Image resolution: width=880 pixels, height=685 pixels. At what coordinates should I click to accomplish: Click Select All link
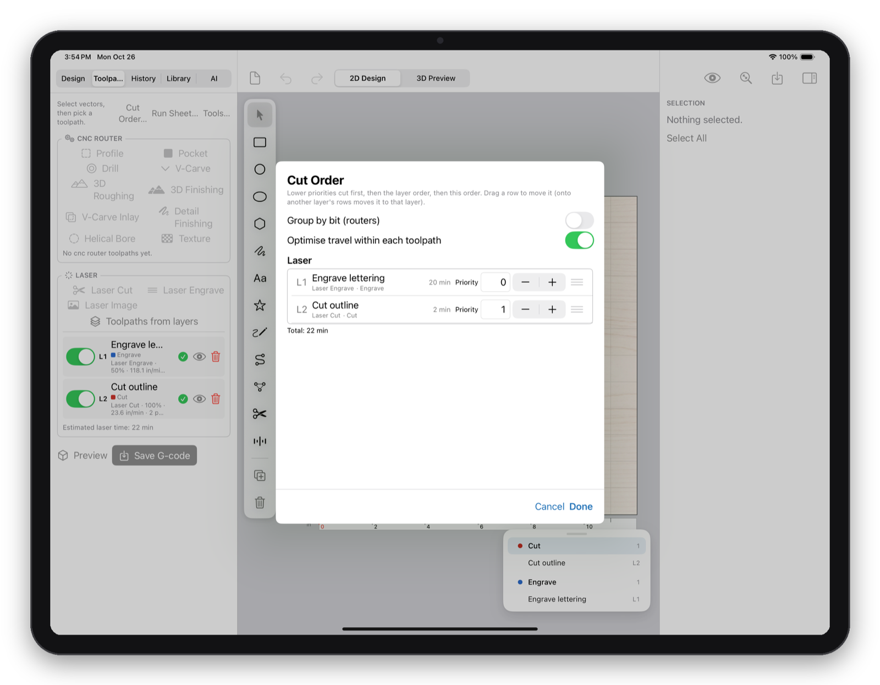click(x=686, y=138)
